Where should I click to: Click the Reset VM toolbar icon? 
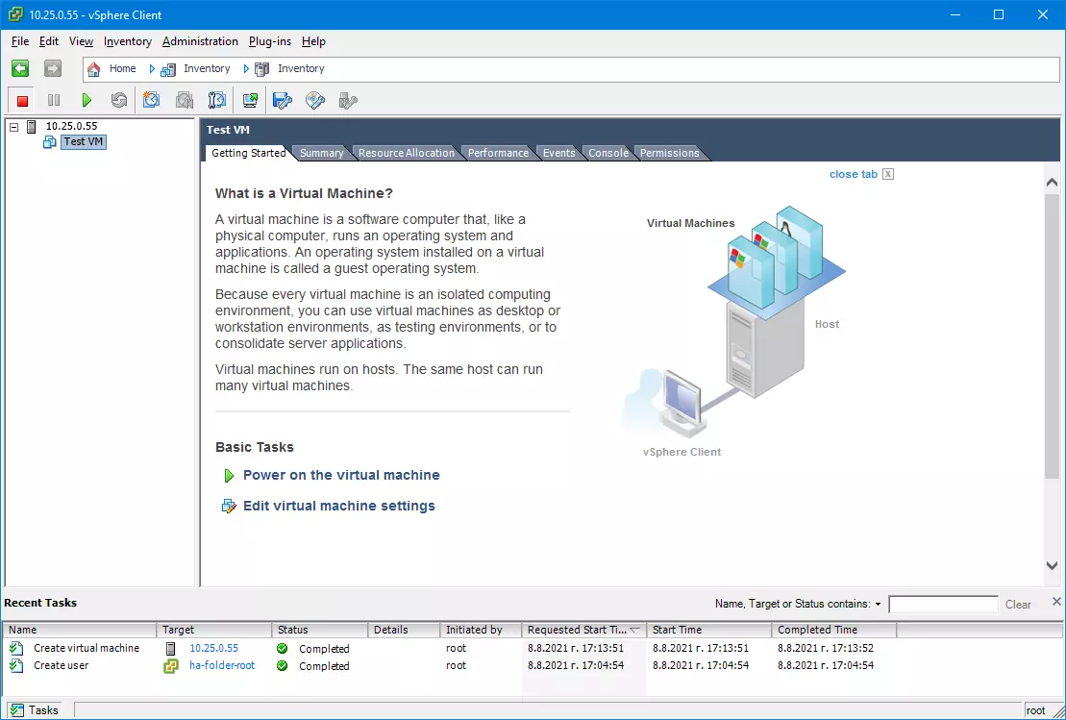(119, 101)
